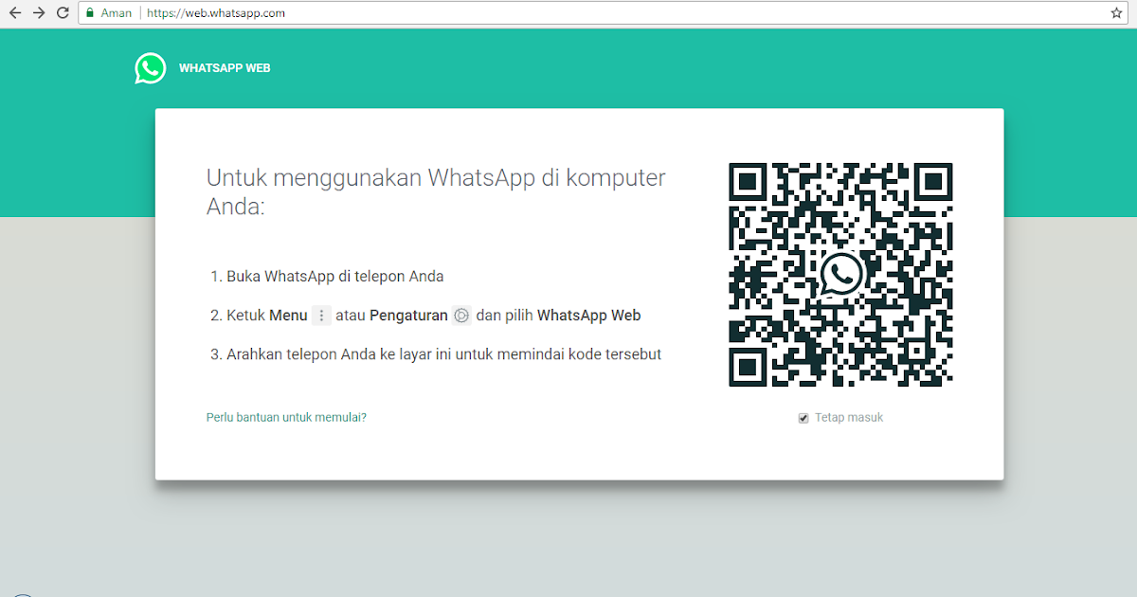
Task: Click the bold Menu text in step 2
Action: point(287,315)
